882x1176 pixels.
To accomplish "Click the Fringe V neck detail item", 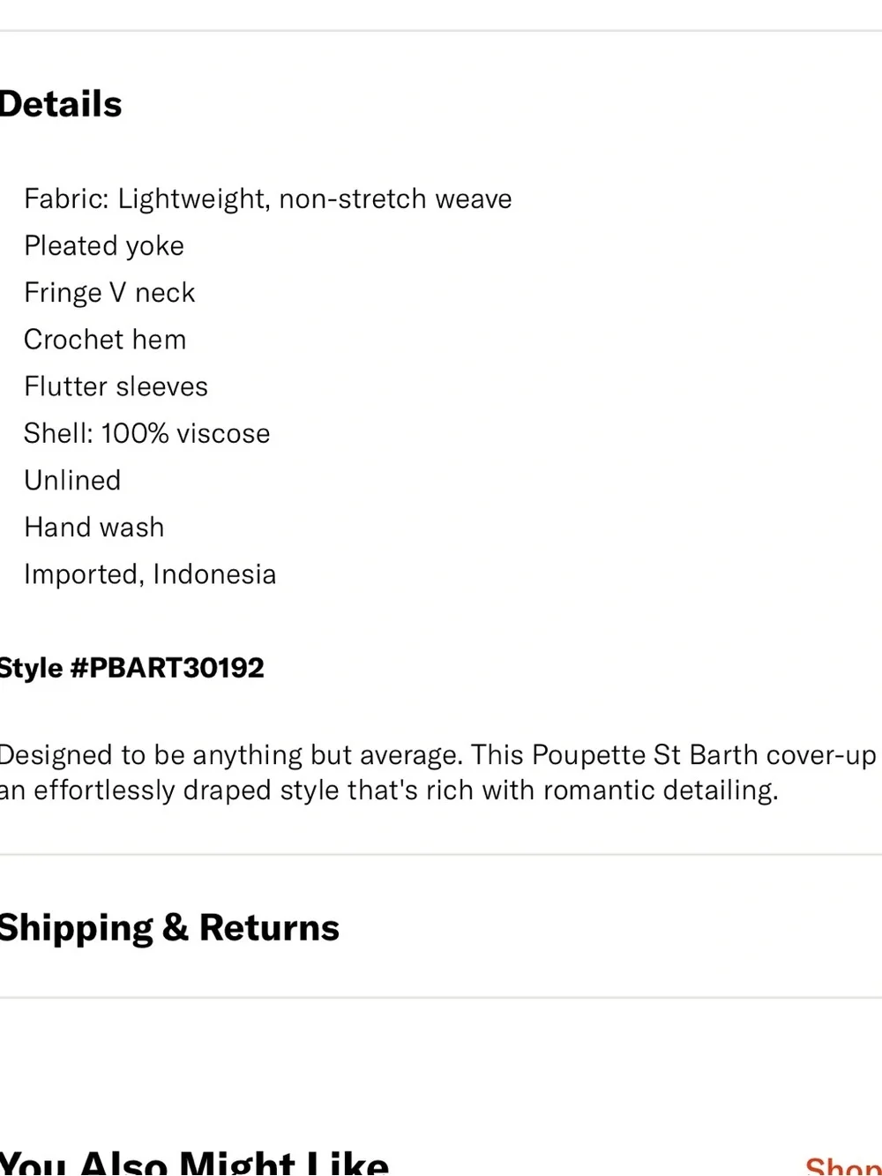I will tap(109, 293).
